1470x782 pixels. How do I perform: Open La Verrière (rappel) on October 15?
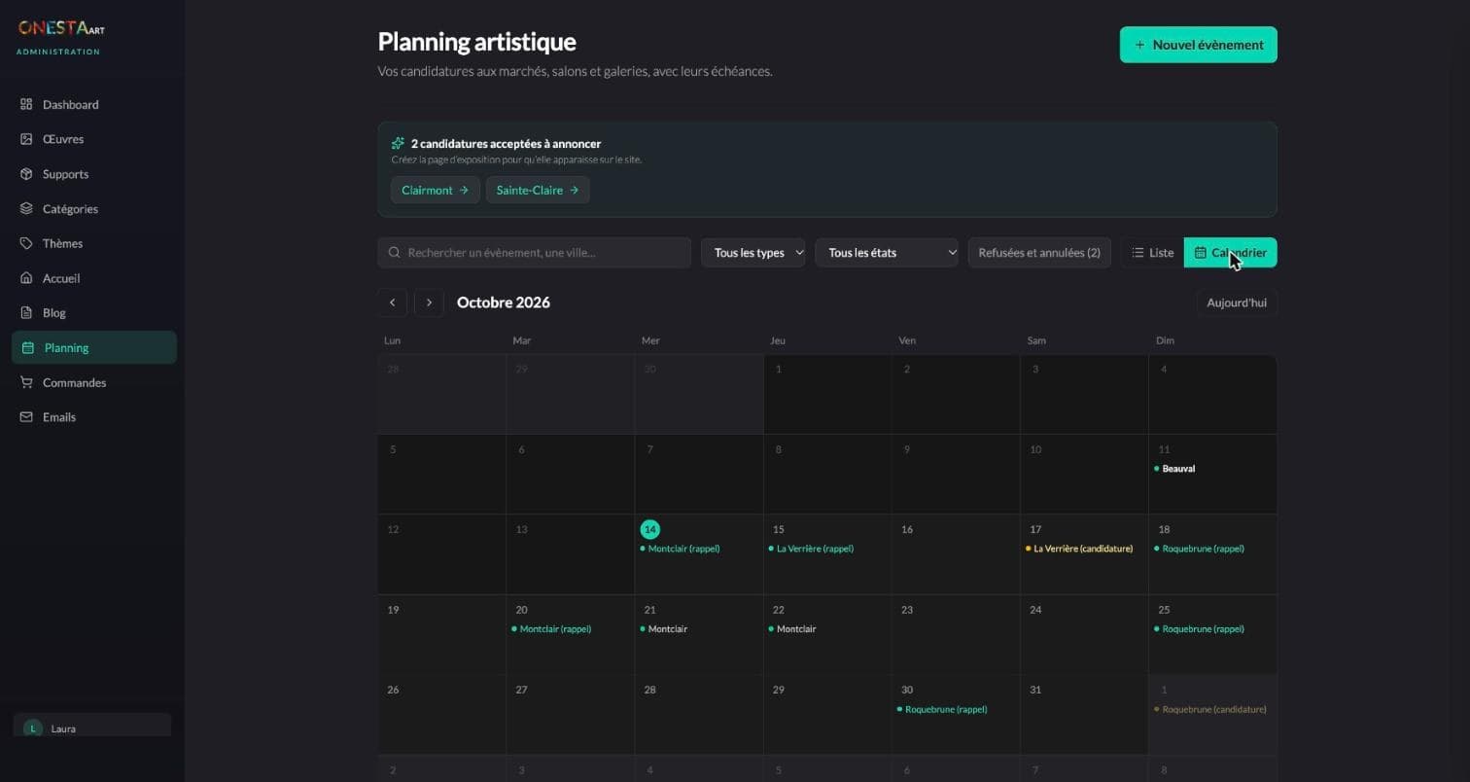pyautogui.click(x=811, y=549)
